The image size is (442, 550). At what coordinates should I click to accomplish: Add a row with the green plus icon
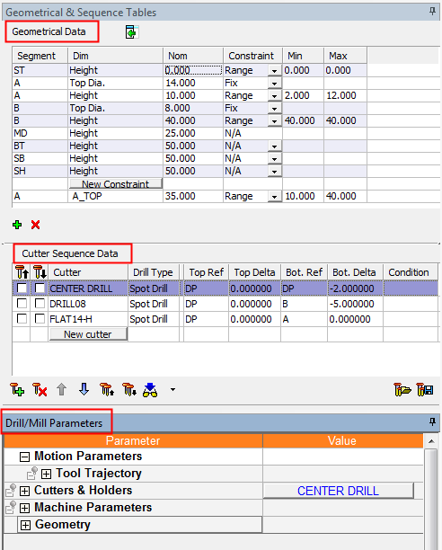(17, 225)
